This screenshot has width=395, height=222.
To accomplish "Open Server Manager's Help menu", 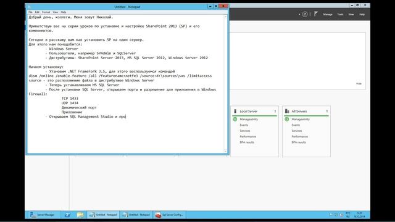I will coord(362,14).
